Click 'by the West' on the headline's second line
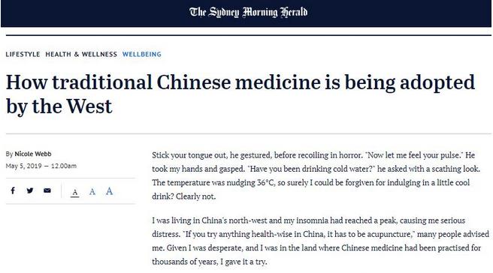 (x=59, y=106)
